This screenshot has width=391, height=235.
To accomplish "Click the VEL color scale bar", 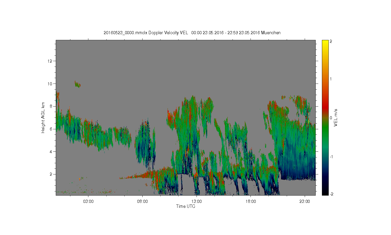I will click(325, 118).
